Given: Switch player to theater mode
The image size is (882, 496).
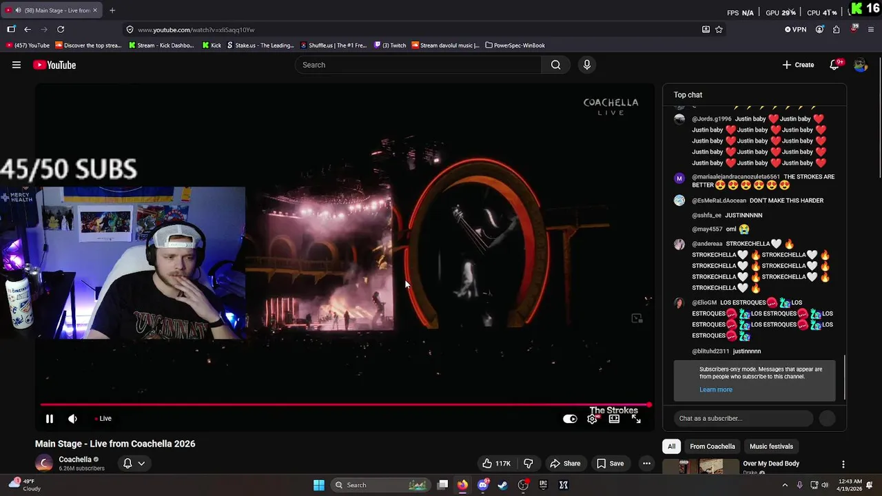Looking at the screenshot, I should [x=614, y=419].
